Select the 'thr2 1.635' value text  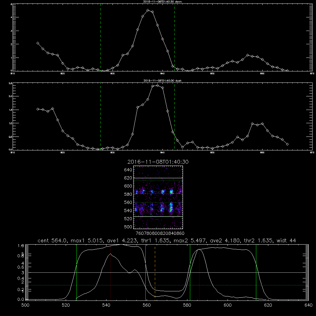[x=258, y=240]
